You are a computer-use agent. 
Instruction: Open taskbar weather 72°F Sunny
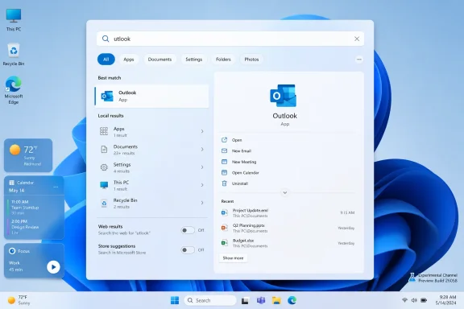(19, 300)
